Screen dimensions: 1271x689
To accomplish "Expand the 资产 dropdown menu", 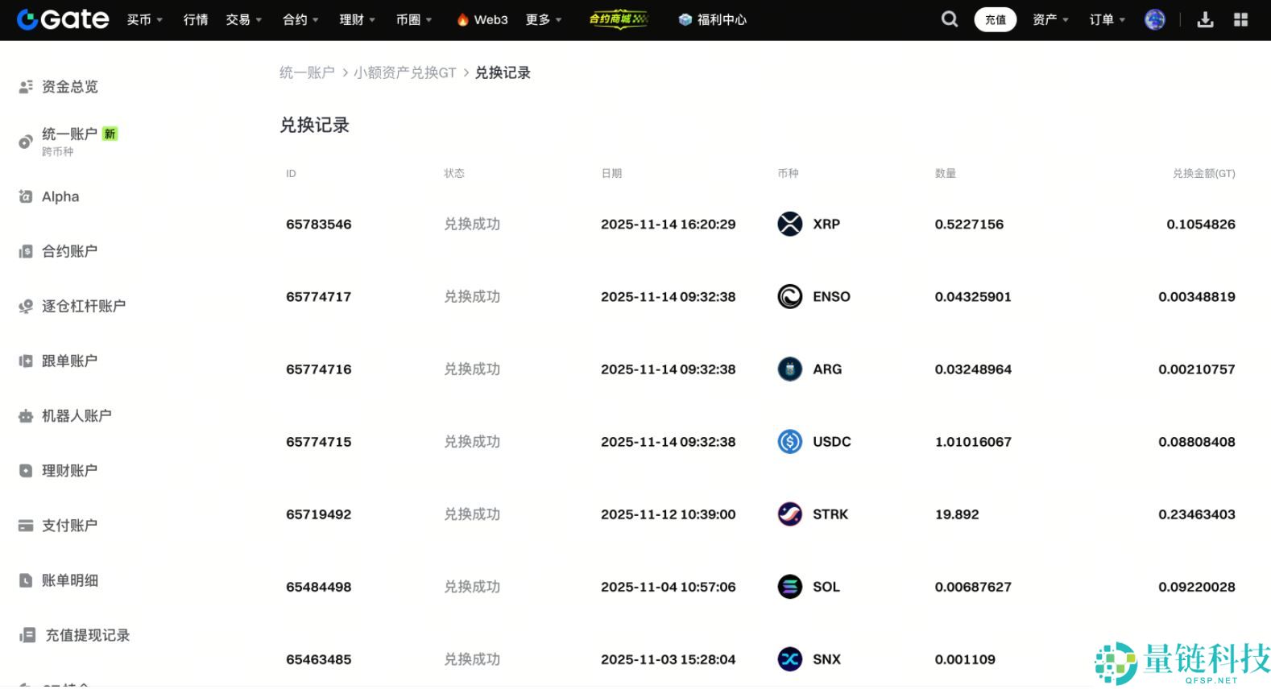I will 1051,19.
